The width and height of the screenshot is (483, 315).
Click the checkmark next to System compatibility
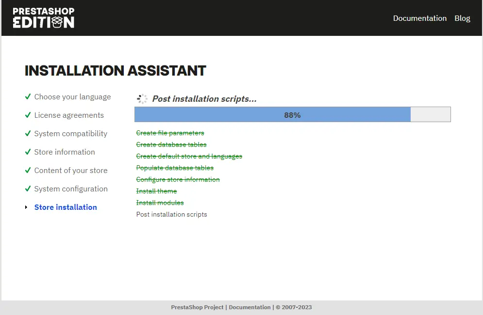(x=28, y=133)
